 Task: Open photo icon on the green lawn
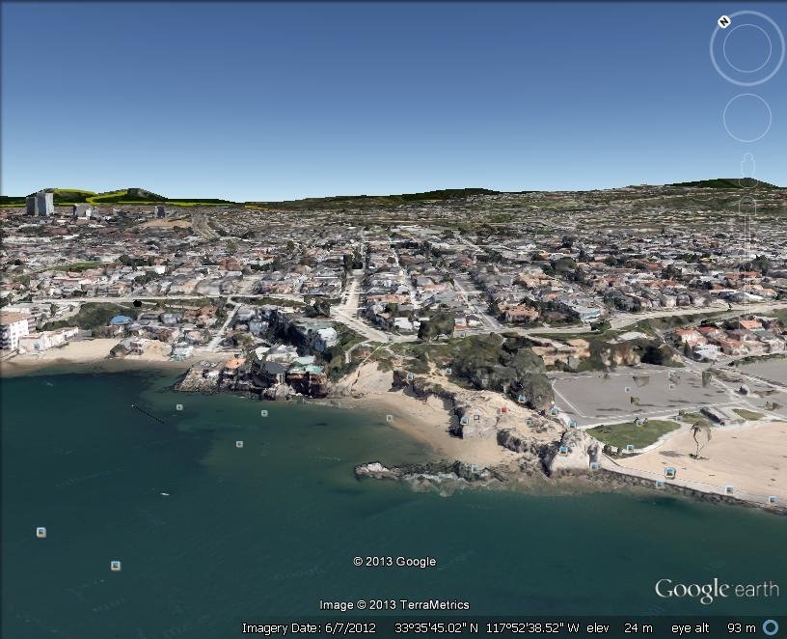pyautogui.click(x=631, y=448)
